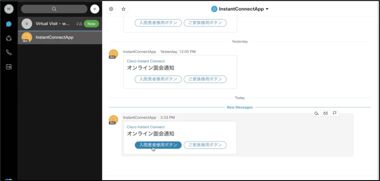Click Cisco Instant Connect link in 3:33 PM card
This screenshot has height=181, width=380.
tap(146, 127)
